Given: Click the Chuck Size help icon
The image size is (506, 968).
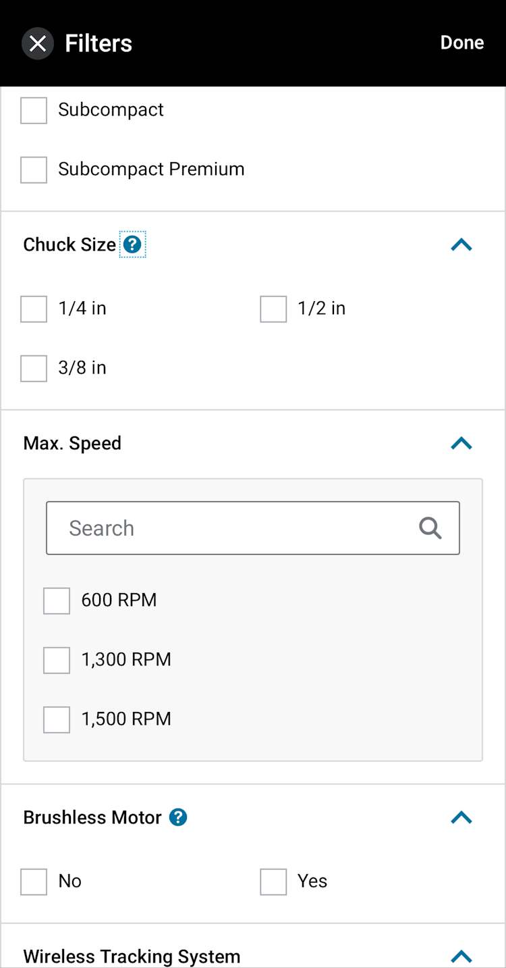Looking at the screenshot, I should click(133, 245).
